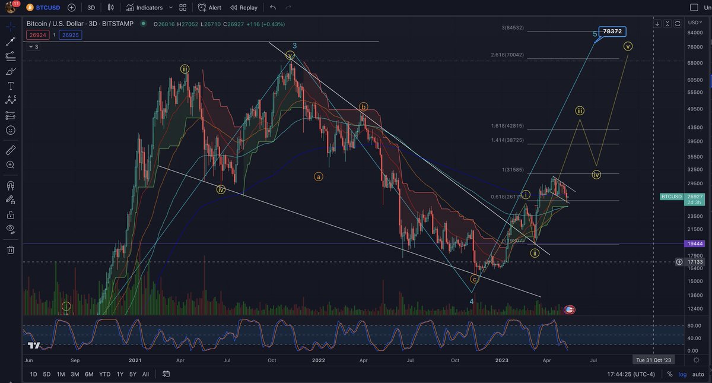Screen dimensions: 712x383
Task: Open the Indicators dialog
Action: pos(145,8)
